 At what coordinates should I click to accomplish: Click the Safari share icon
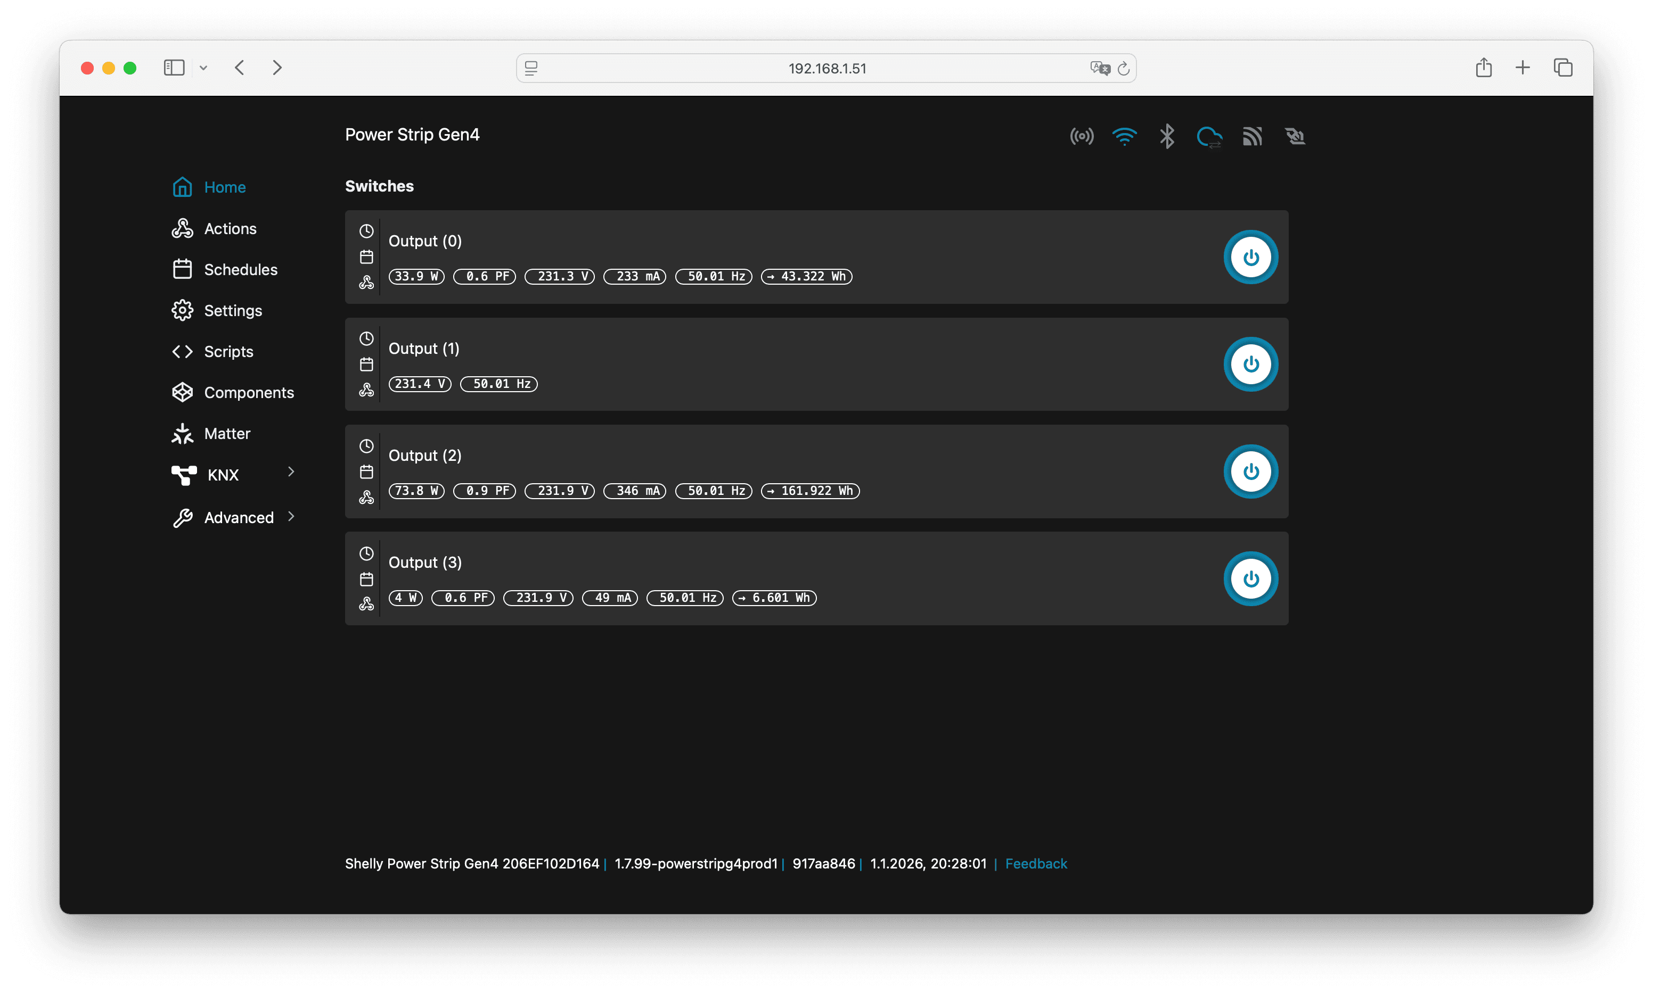1483,68
